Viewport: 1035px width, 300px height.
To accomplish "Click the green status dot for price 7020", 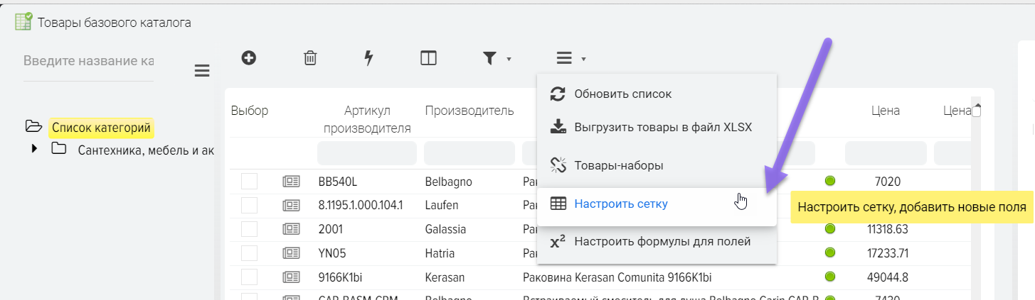I will click(x=829, y=182).
